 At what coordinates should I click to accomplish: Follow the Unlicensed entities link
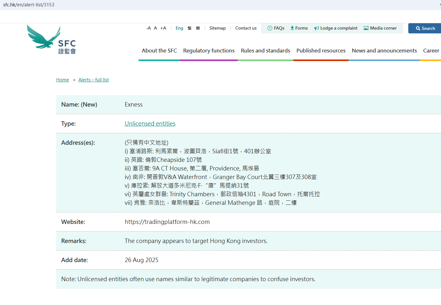[x=150, y=124]
